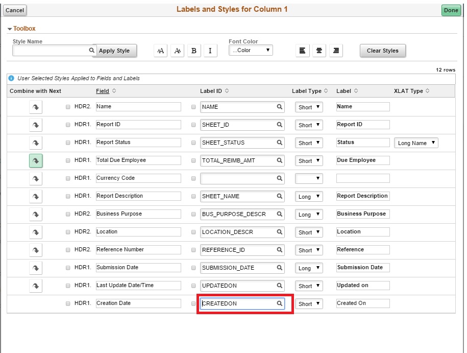Open Label Type dropdown for CREATEDON row
The width and height of the screenshot is (467, 353).
[309, 304]
